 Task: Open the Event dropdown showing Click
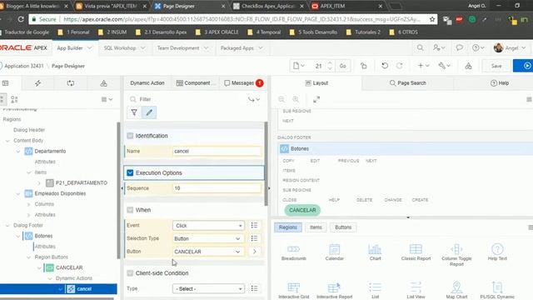point(208,226)
